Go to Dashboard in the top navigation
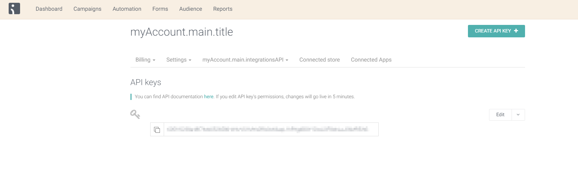 [x=49, y=9]
